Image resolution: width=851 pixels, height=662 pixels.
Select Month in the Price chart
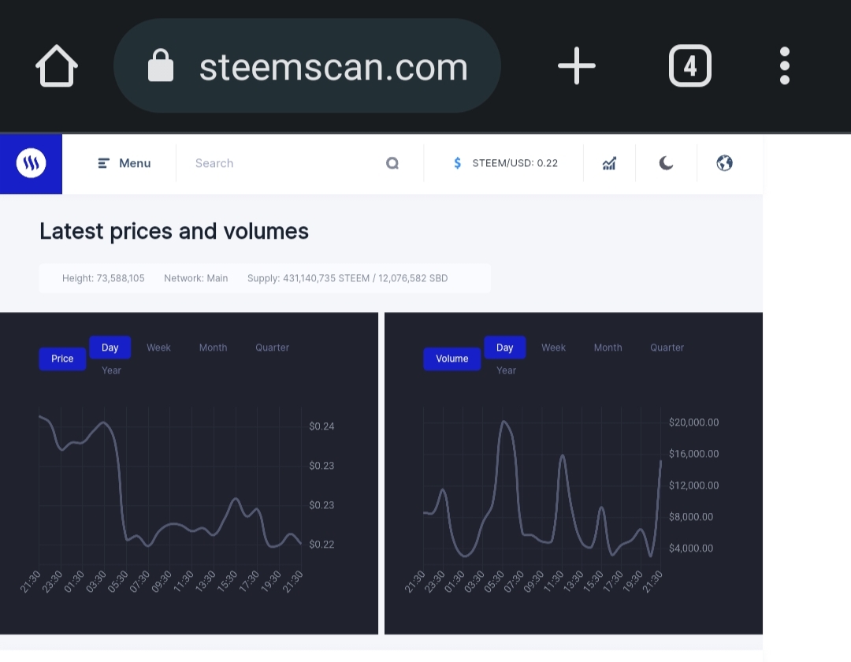click(213, 348)
